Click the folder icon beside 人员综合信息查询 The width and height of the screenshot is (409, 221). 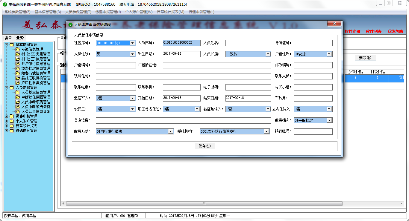tap(18, 111)
